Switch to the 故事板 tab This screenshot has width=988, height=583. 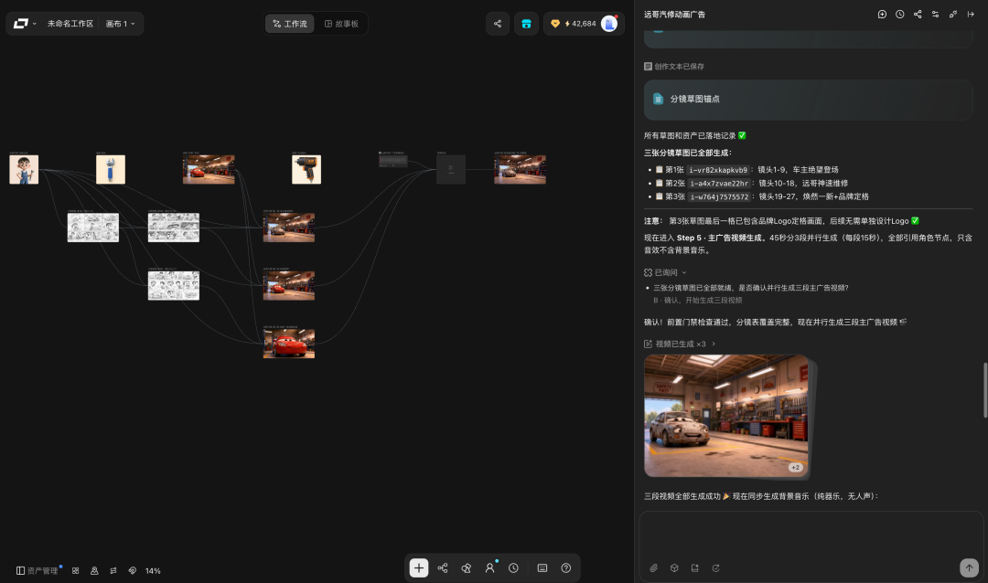(x=341, y=24)
